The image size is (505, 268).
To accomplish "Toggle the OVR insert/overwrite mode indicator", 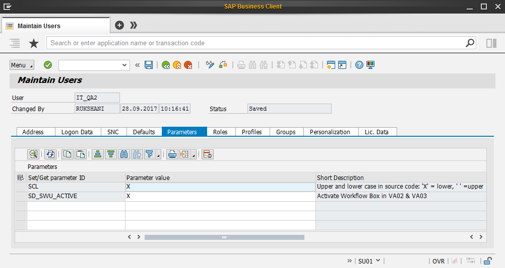I will point(438,261).
